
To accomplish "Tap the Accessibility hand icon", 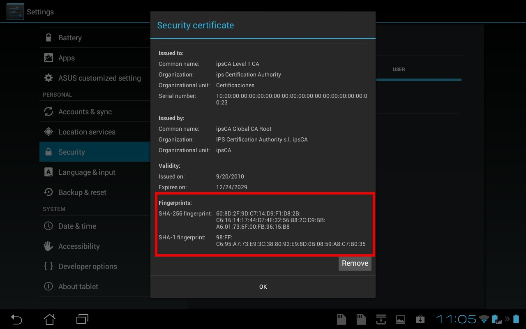I will (x=48, y=246).
